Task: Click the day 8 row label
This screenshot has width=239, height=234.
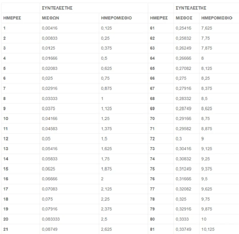Action: (4, 98)
